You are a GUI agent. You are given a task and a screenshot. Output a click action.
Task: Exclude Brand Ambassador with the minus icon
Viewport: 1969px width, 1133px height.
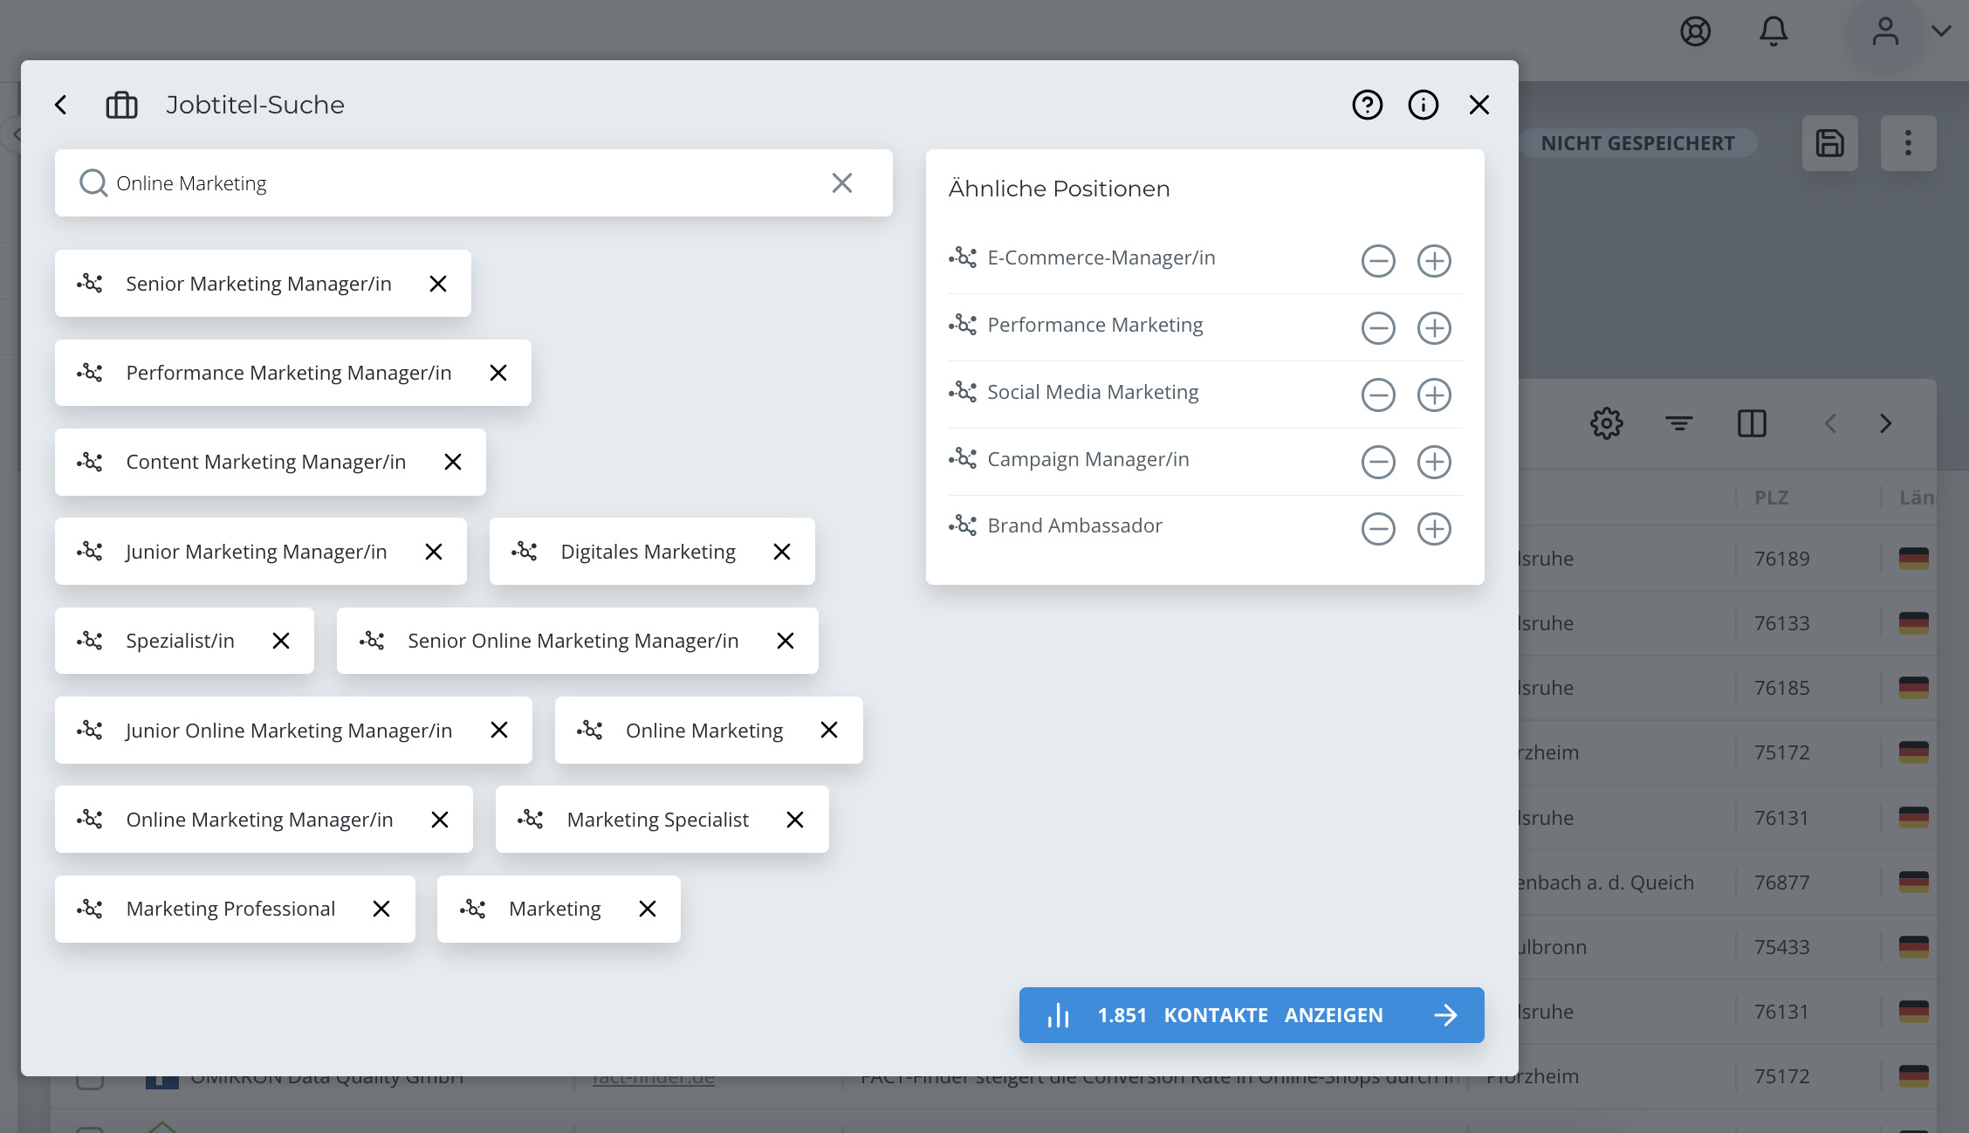click(1378, 529)
